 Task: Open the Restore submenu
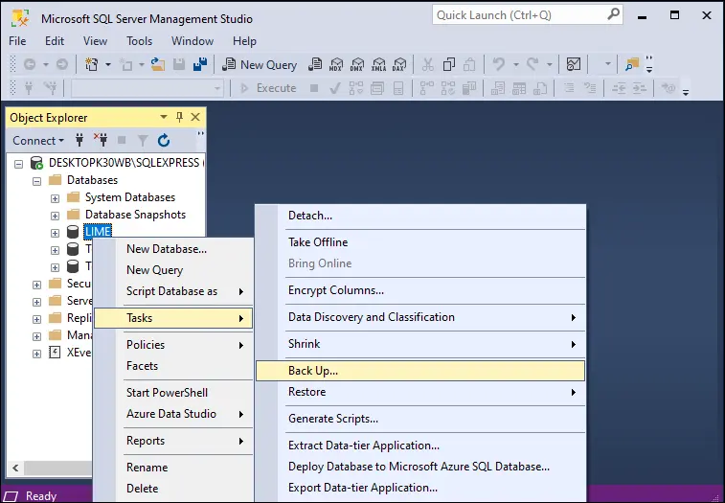click(x=420, y=393)
